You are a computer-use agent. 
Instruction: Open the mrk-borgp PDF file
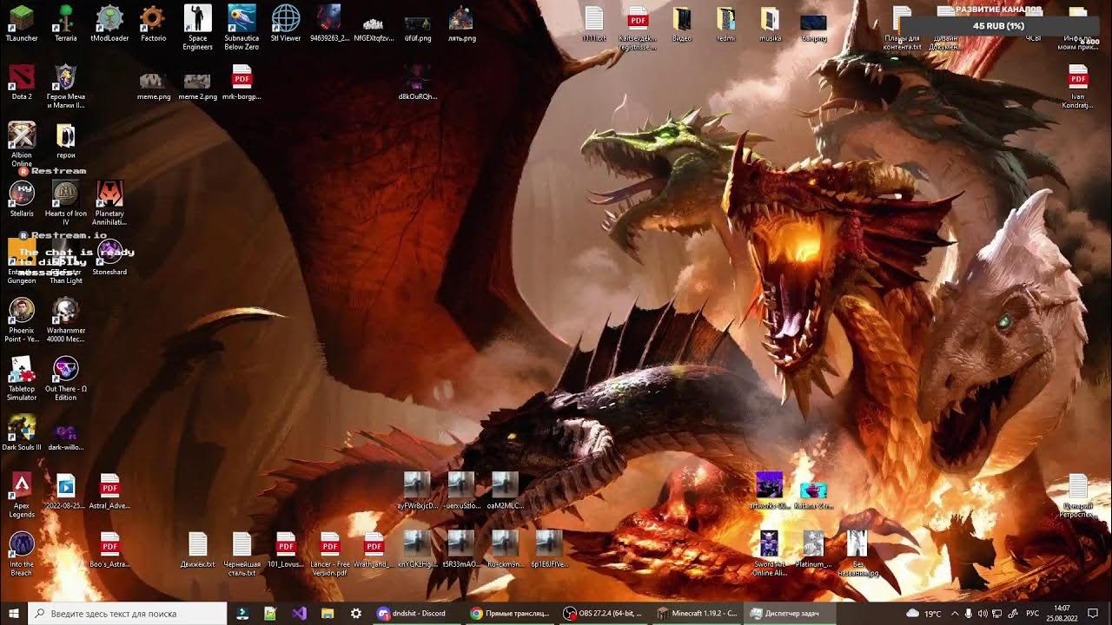click(242, 82)
